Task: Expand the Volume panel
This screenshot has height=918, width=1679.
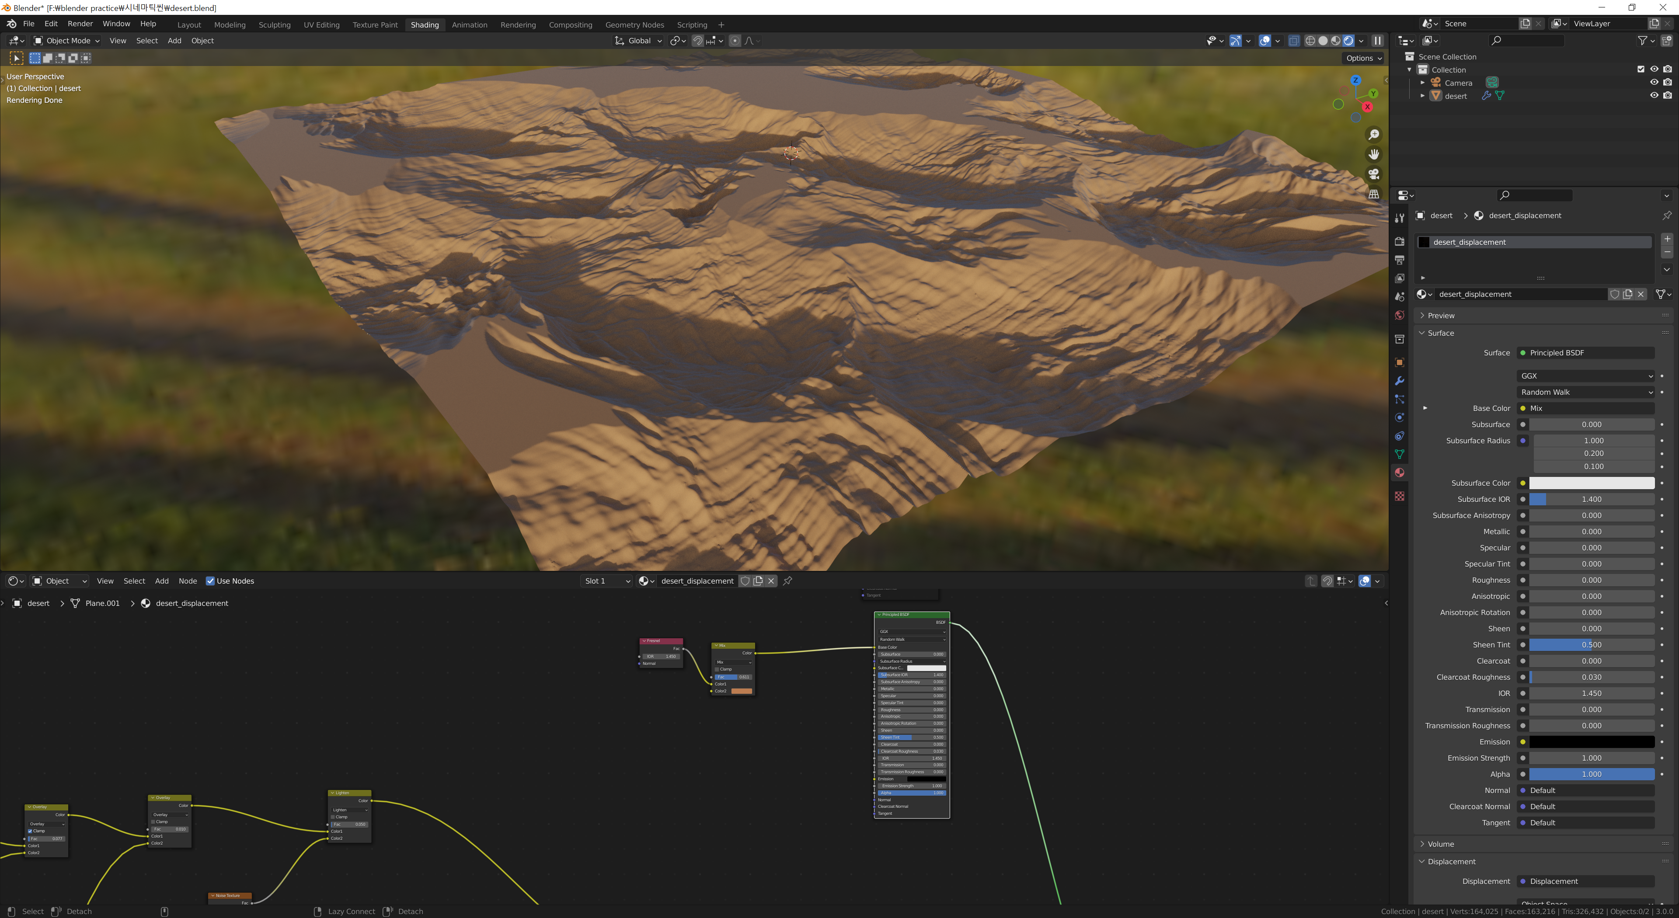Action: [x=1440, y=844]
